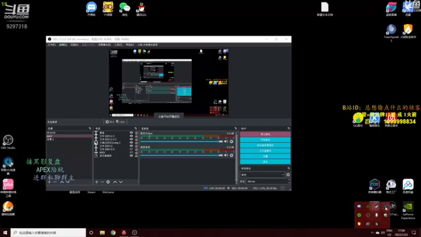Click Steam icon in tray overflow popup
421x237 pixels.
(376, 206)
